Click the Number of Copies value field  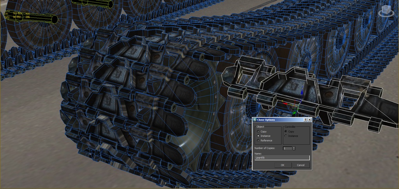tap(288, 148)
